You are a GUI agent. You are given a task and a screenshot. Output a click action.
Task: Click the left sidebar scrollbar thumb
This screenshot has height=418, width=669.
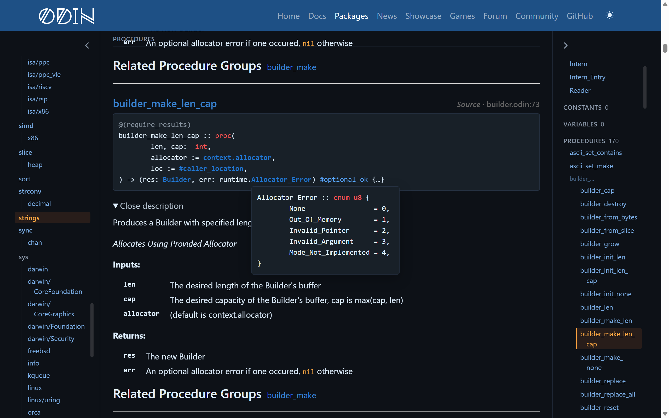coord(92,330)
